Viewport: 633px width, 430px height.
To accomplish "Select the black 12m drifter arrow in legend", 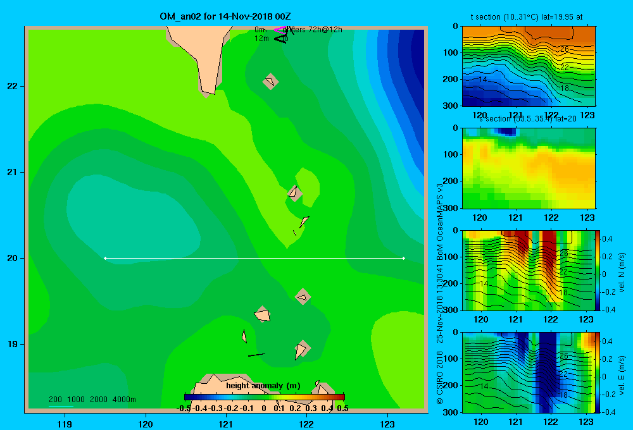I will 280,39.
